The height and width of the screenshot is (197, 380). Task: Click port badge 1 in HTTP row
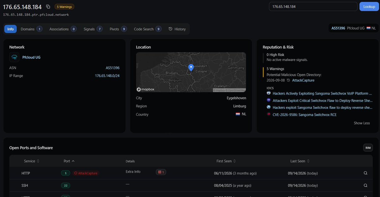(x=66, y=173)
